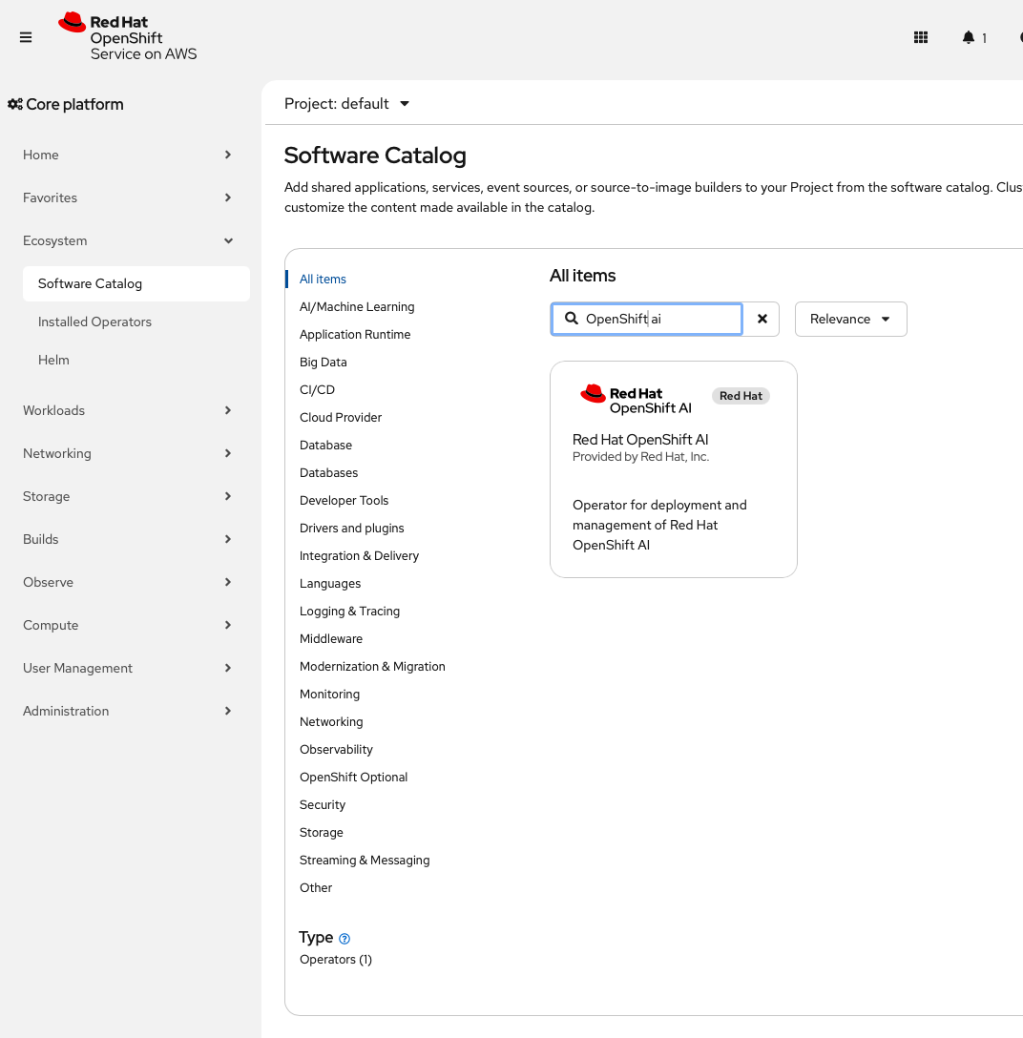Screen dimensions: 1023x1038
Task: Clear the search field with X
Action: (762, 319)
